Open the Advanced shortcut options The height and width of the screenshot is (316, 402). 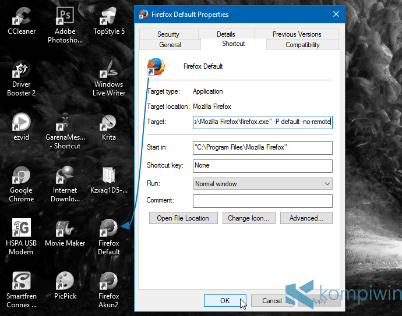coord(306,218)
